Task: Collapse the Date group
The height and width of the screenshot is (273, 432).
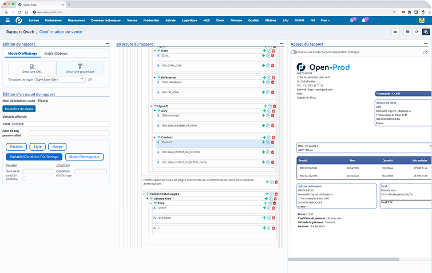Action: click(x=154, y=51)
